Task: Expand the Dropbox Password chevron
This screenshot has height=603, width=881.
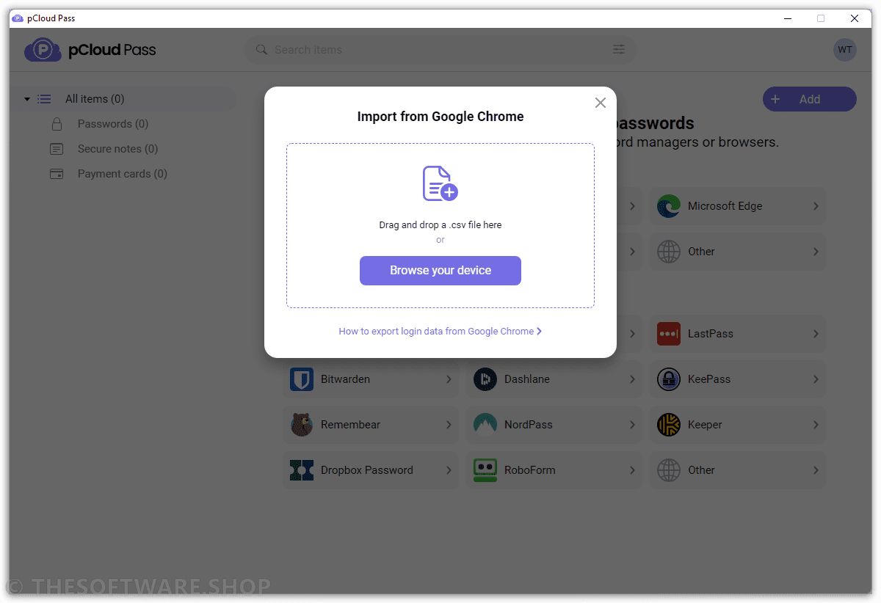Action: click(x=449, y=470)
